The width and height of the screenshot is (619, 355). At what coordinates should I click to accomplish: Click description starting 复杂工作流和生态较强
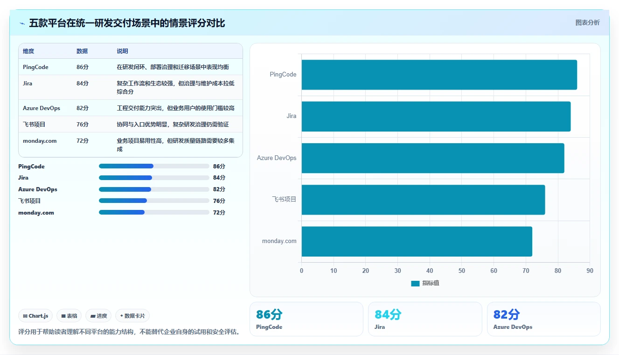coord(175,88)
